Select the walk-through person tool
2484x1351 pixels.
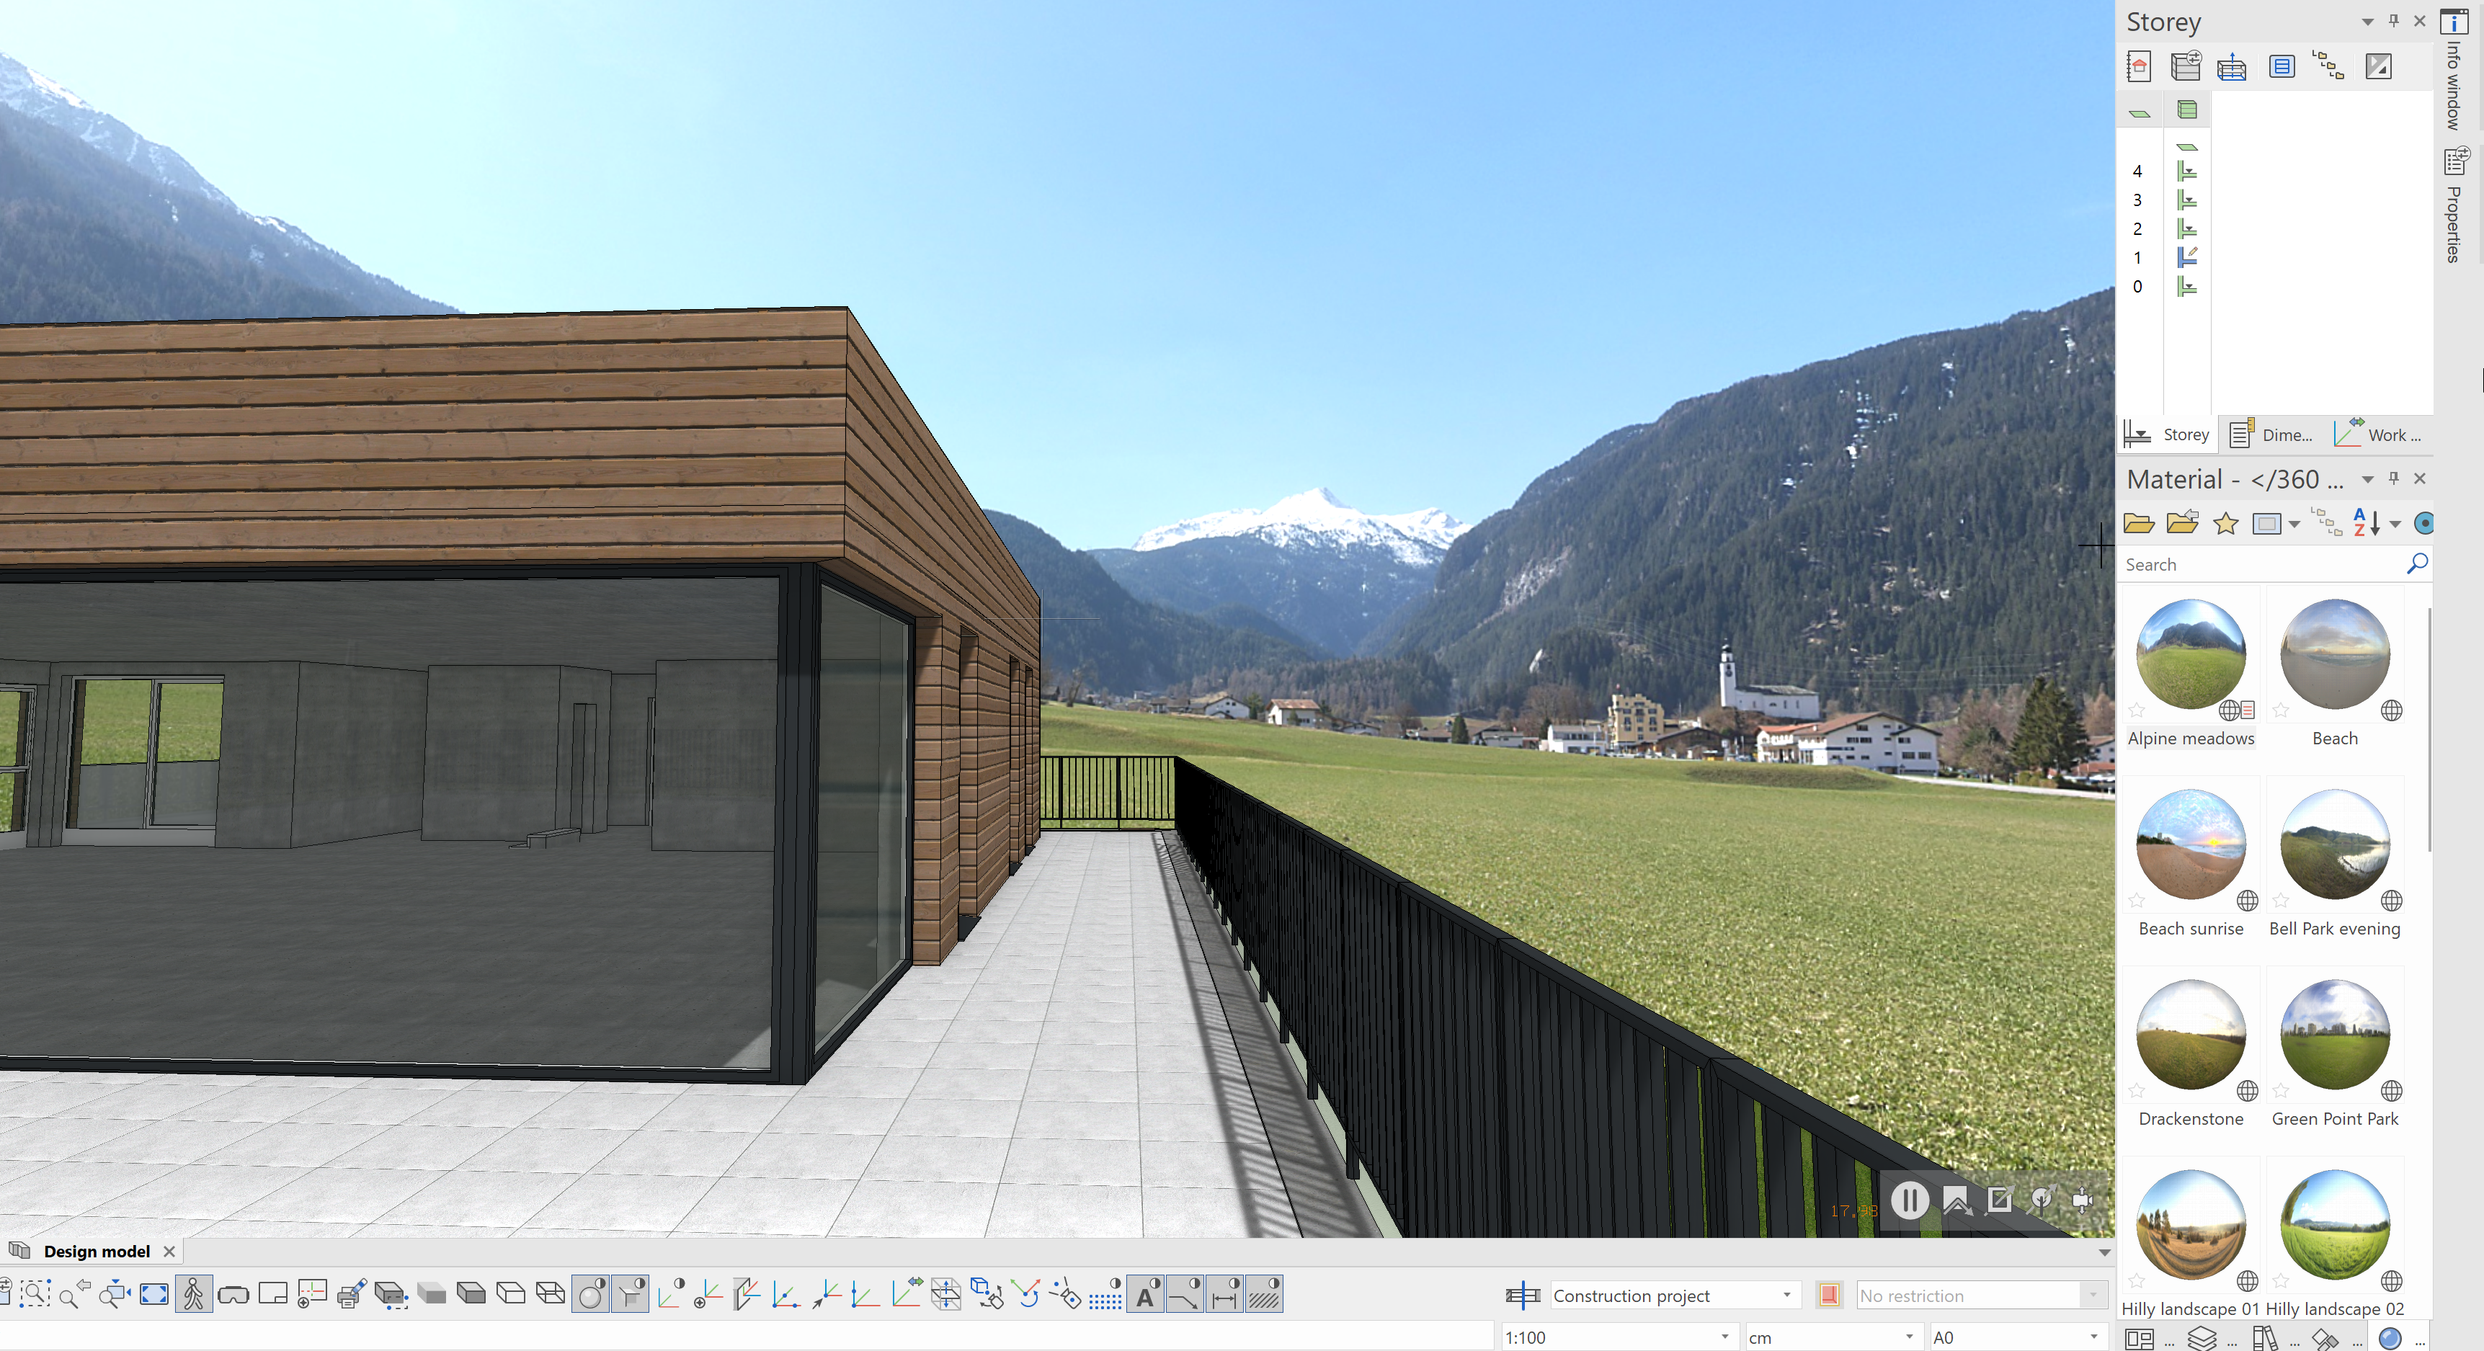(x=193, y=1294)
